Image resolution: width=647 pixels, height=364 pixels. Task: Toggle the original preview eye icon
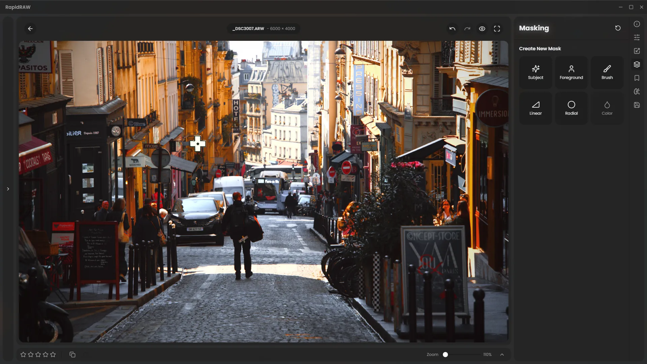point(482,29)
